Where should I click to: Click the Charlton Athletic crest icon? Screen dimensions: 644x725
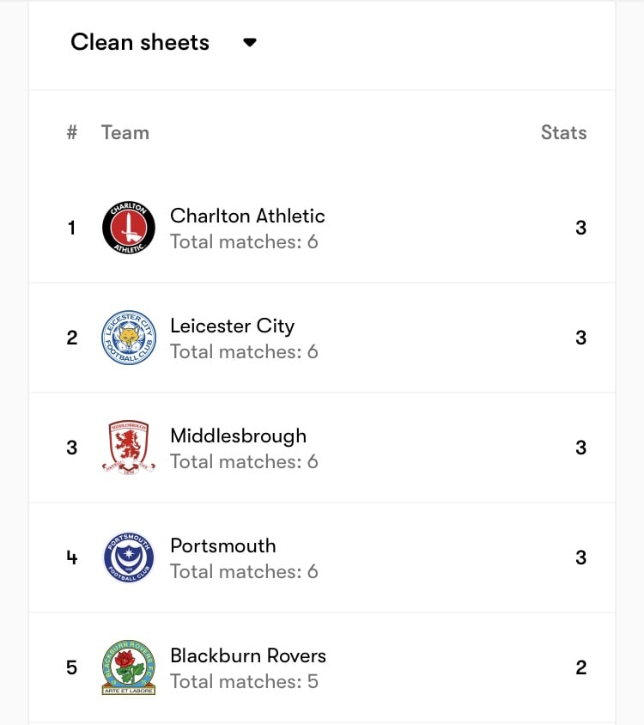(x=129, y=228)
